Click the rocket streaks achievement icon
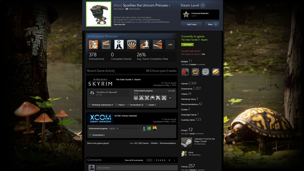The height and width of the screenshot is (171, 304). 157,45
